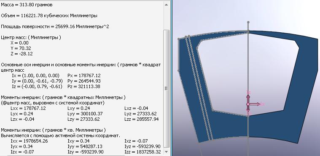Click the Объем volume value line

(x=49, y=16)
